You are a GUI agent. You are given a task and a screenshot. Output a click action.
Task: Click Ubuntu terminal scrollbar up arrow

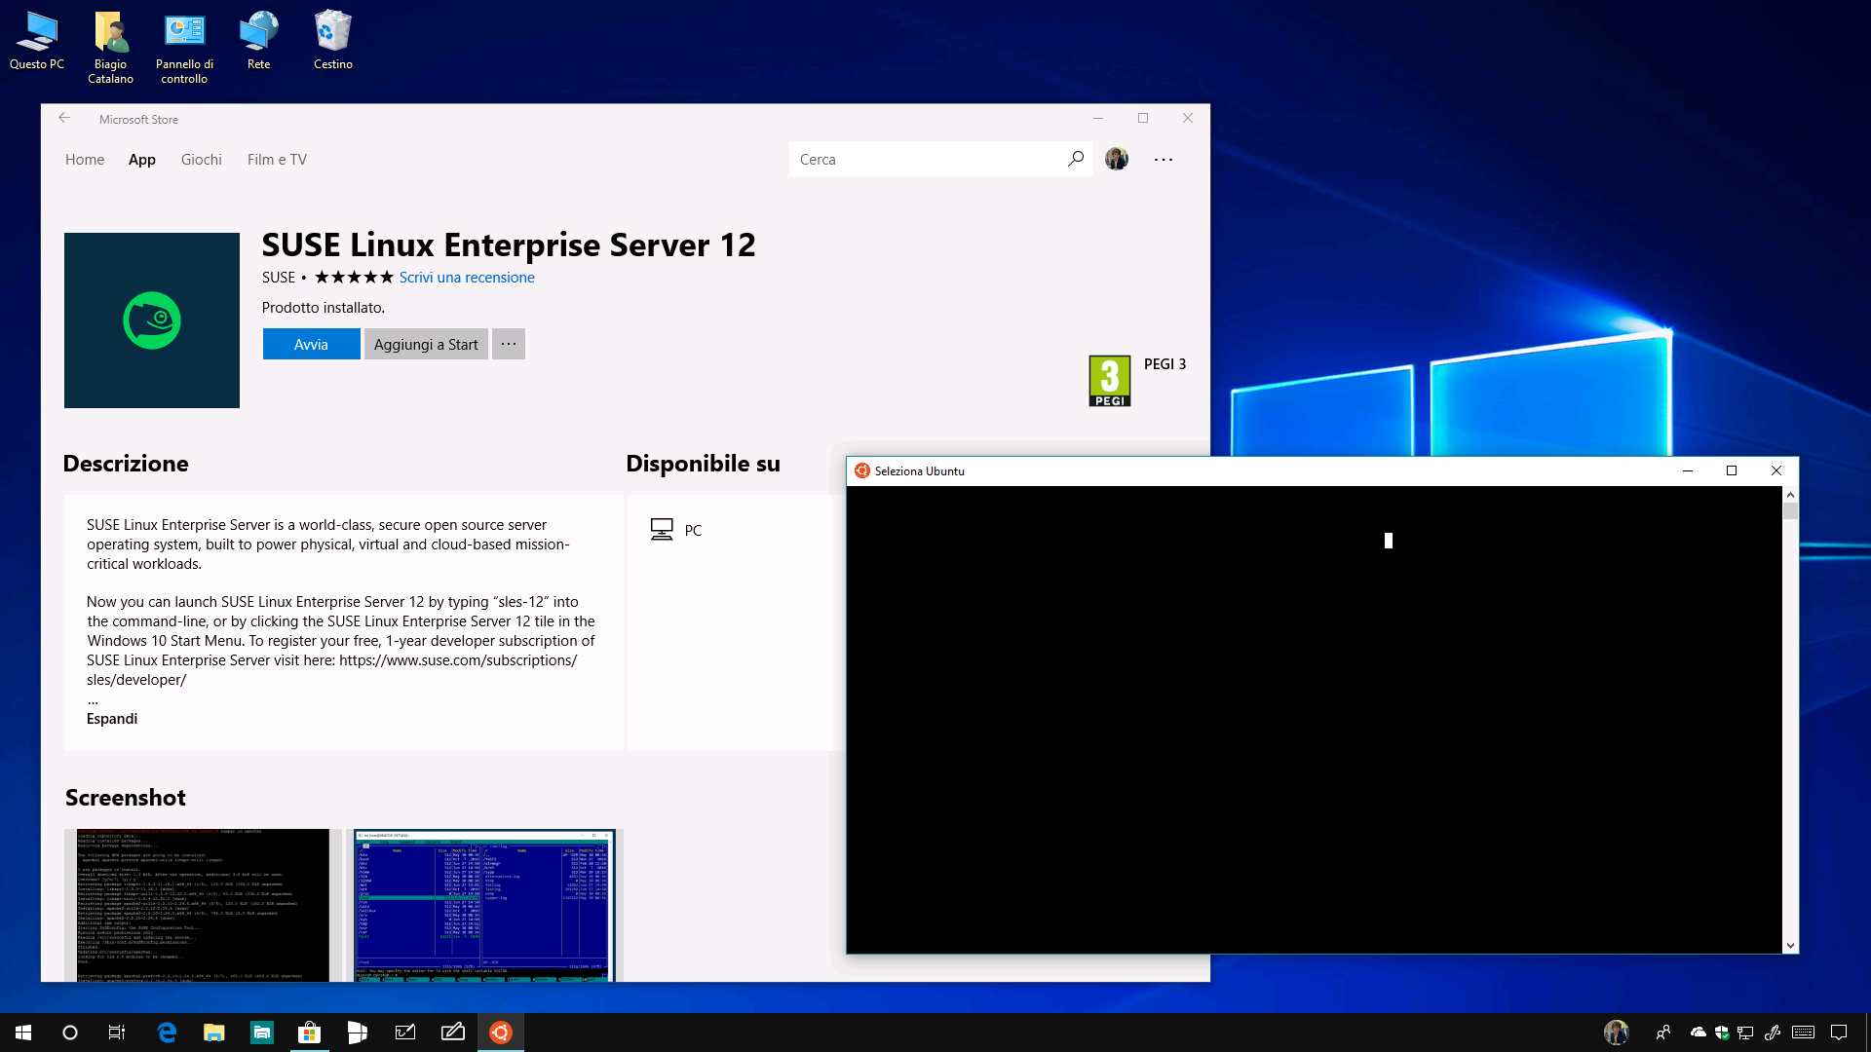1790,495
